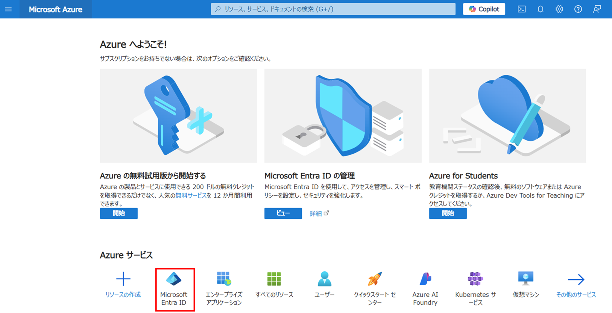This screenshot has width=612, height=313.
Task: Open the ユーザー service icon
Action: point(324,279)
